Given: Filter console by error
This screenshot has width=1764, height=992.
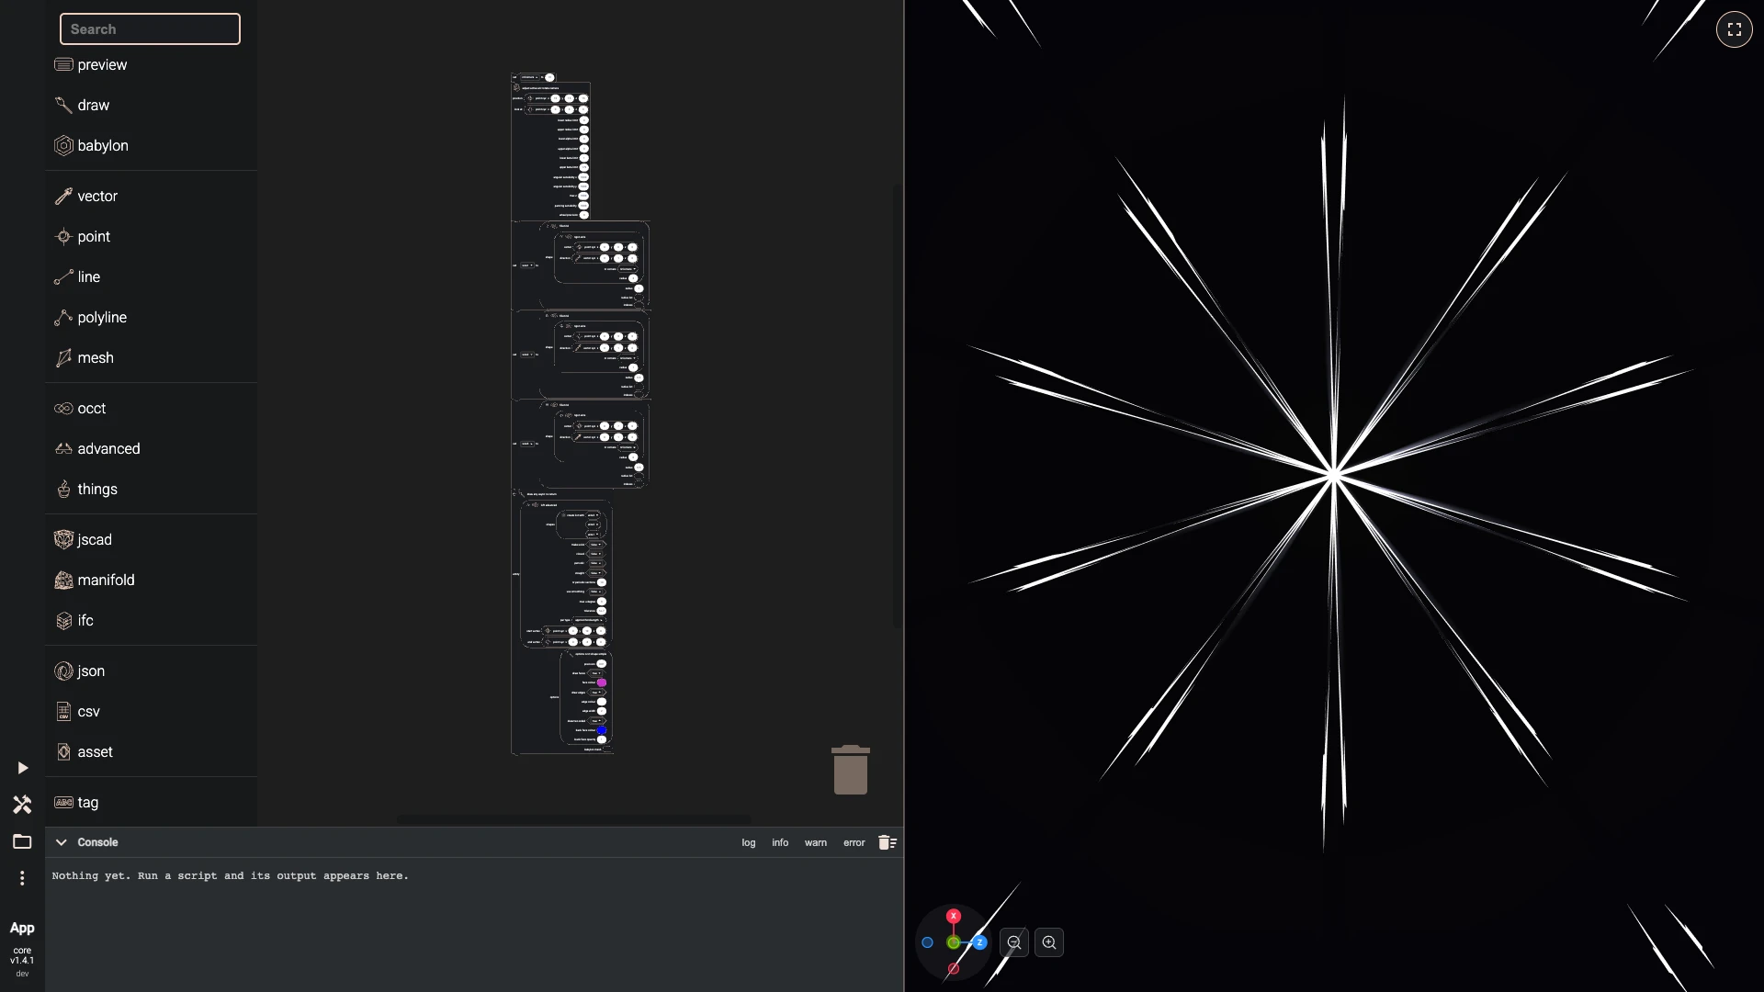Looking at the screenshot, I should tap(854, 842).
